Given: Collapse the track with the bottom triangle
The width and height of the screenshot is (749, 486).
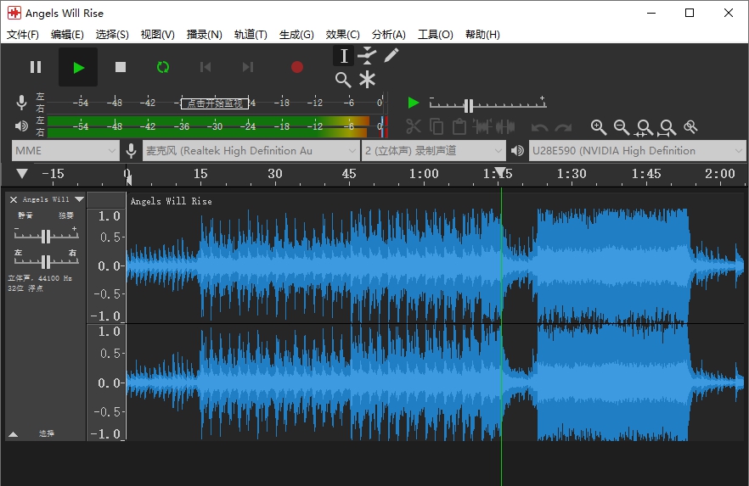Looking at the screenshot, I should point(14,434).
